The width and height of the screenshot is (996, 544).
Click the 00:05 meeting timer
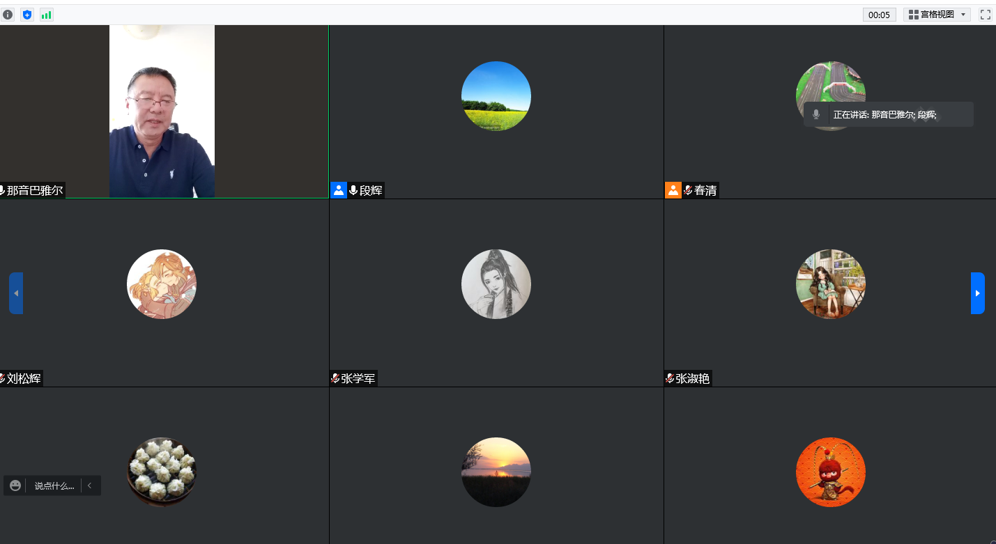[879, 15]
